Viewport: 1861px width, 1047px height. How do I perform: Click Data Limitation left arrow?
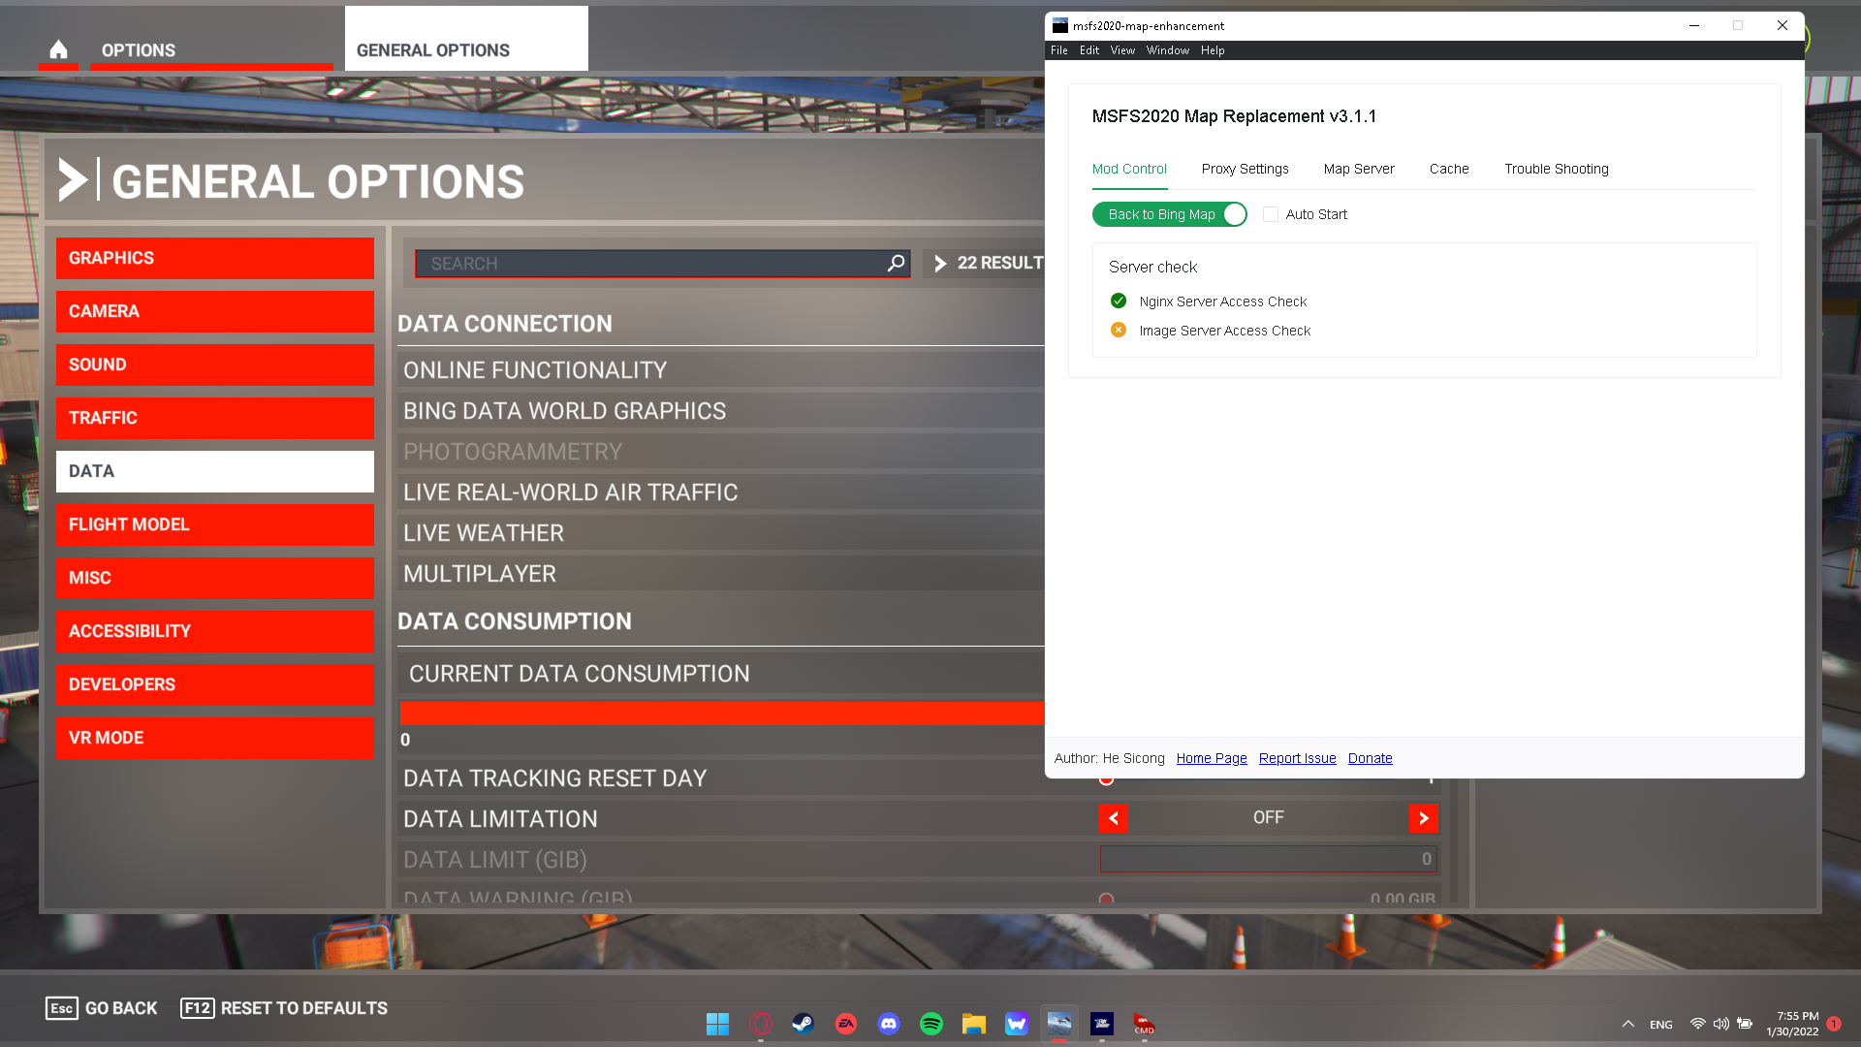[1113, 818]
